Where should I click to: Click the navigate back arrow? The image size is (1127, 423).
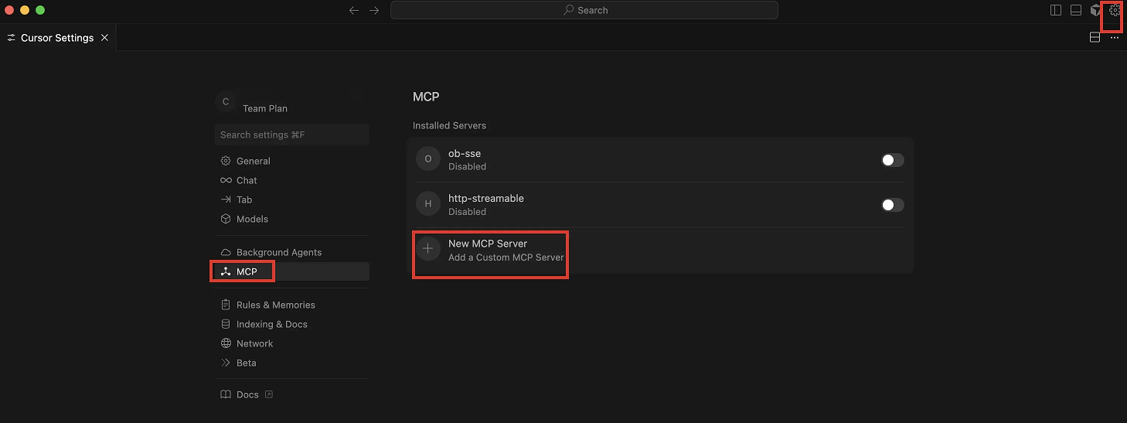(354, 10)
